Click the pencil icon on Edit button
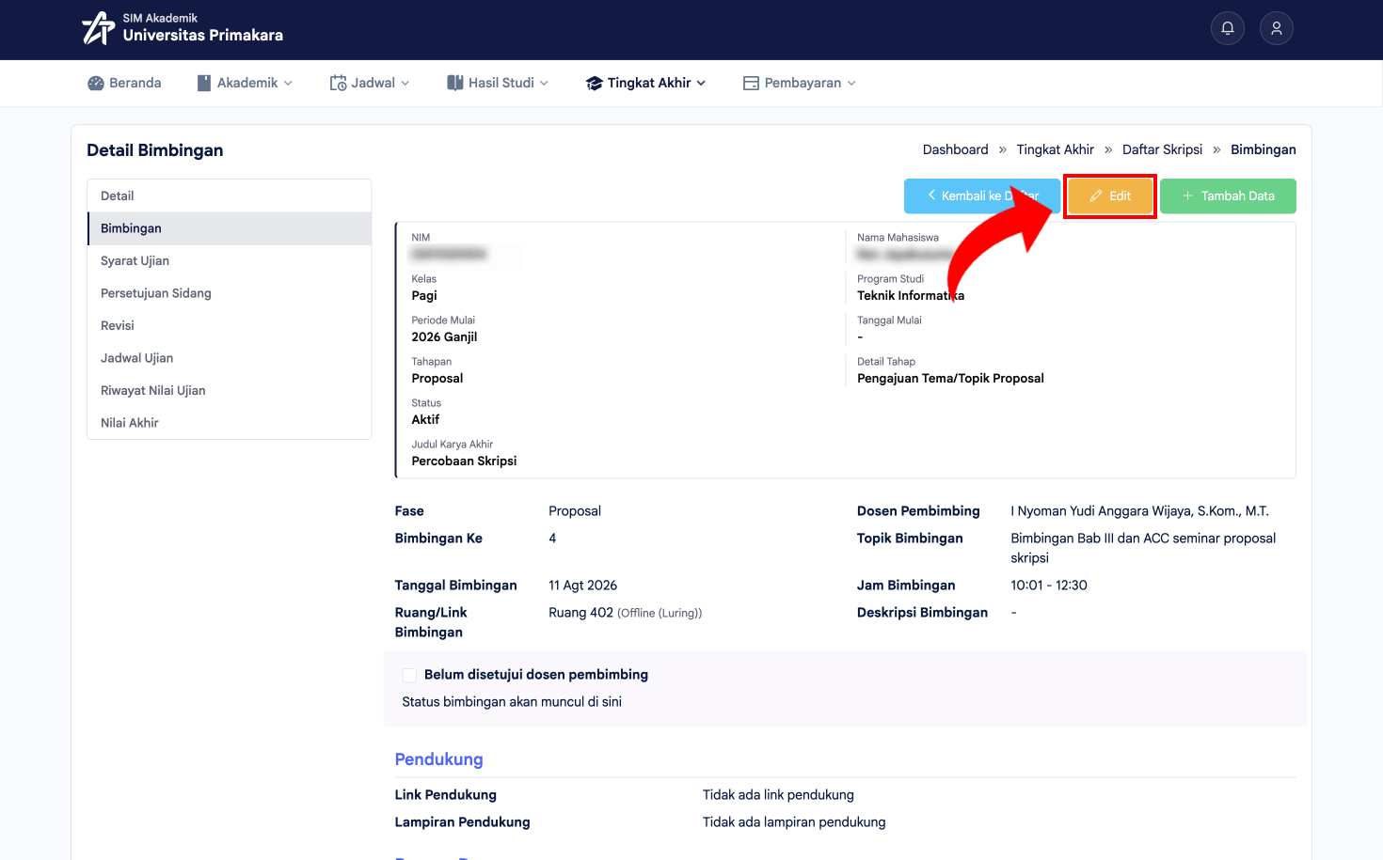The image size is (1383, 860). click(x=1096, y=195)
